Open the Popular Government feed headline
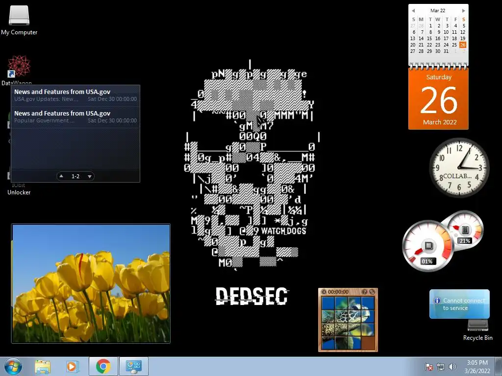Image resolution: width=502 pixels, height=376 pixels. [x=75, y=117]
